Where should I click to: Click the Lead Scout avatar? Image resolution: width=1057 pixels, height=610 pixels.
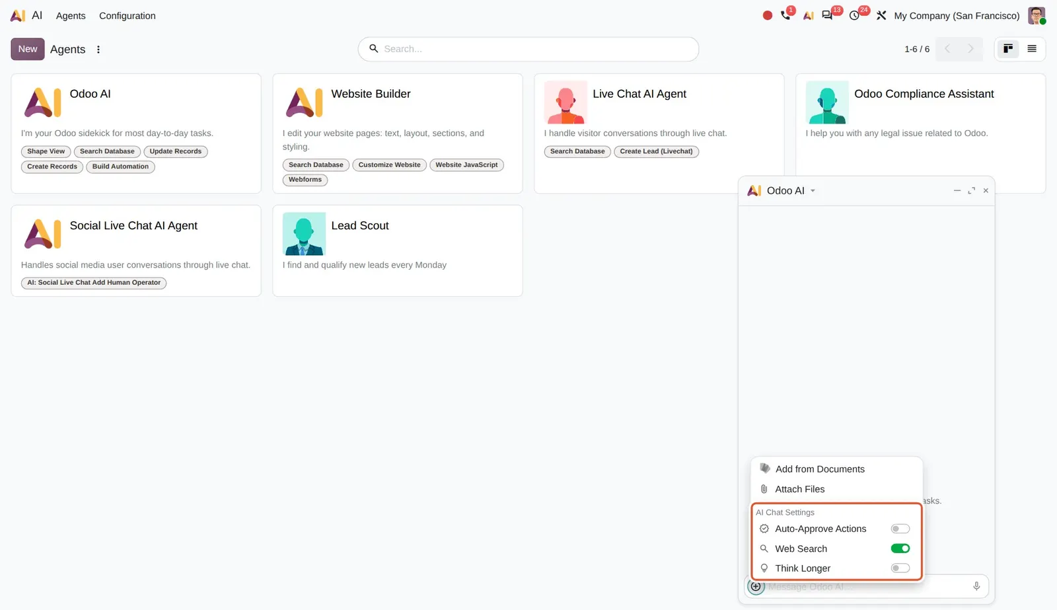304,234
